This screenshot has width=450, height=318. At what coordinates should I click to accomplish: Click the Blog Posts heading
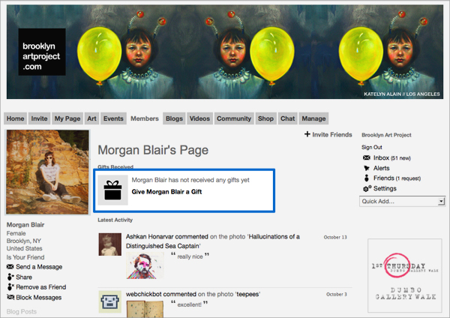22,311
